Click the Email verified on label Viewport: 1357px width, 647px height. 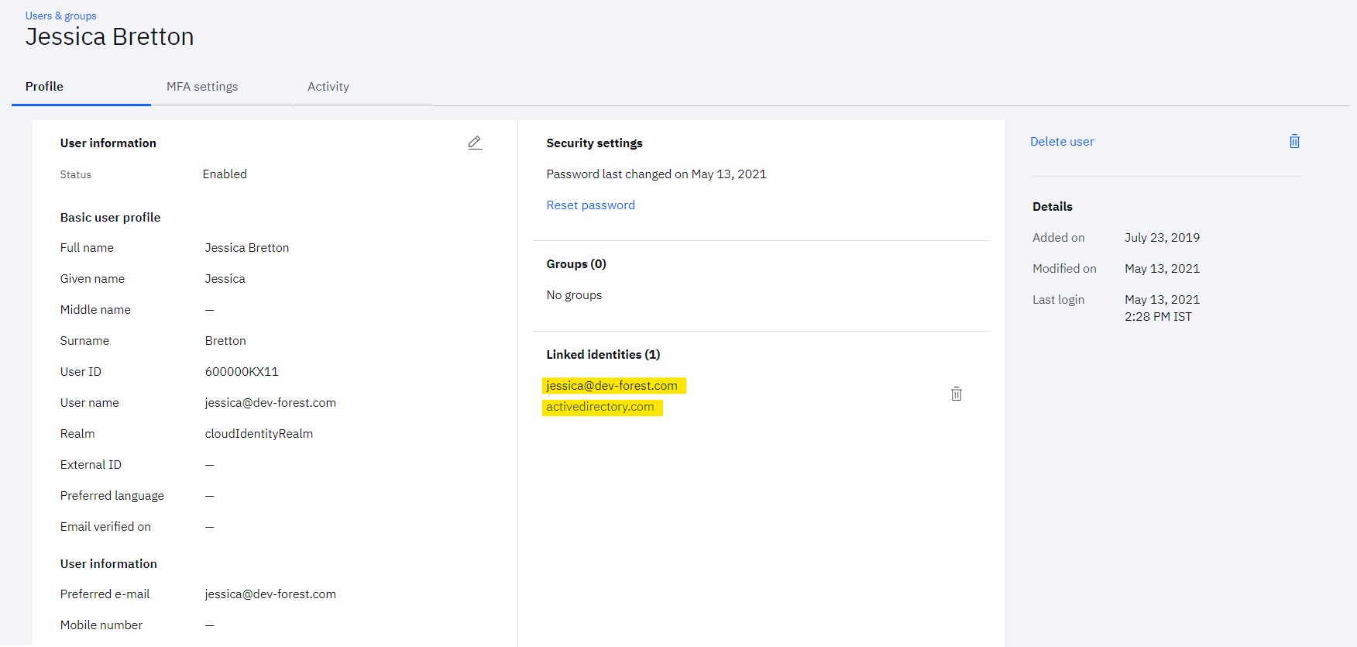105,527
